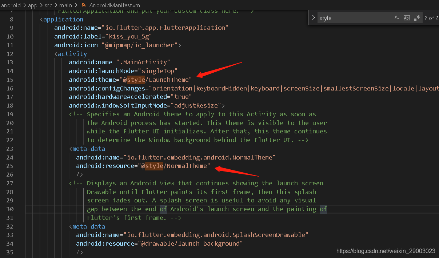
Task: Click 'NormalTheme' in the android:resource value
Action: [187, 166]
